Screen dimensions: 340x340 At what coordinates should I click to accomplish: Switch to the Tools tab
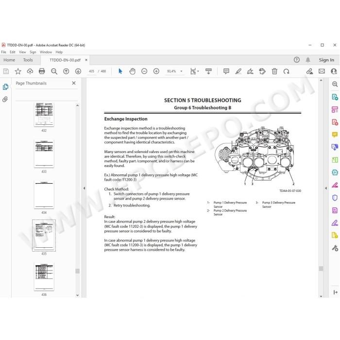(x=28, y=60)
